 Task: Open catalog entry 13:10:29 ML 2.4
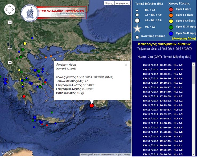pyautogui.click(x=163, y=128)
